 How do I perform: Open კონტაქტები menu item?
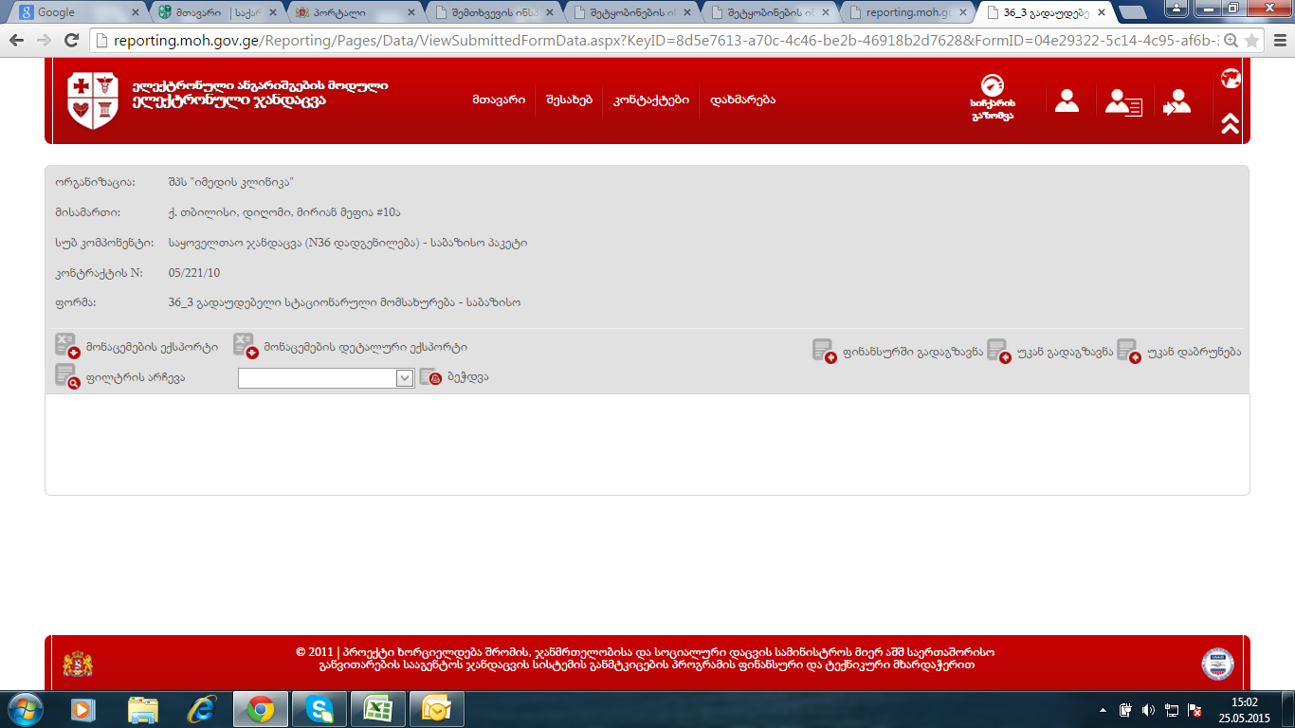click(x=650, y=100)
